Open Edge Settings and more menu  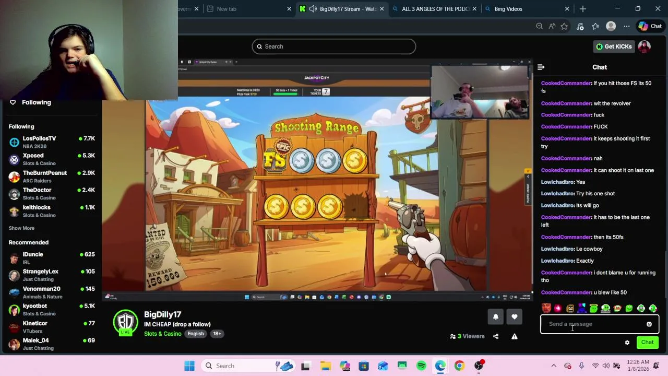coord(626,26)
